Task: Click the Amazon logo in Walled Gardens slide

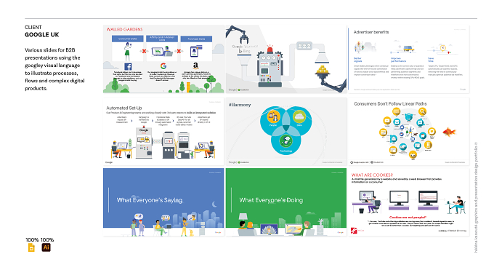Action: [x=195, y=65]
